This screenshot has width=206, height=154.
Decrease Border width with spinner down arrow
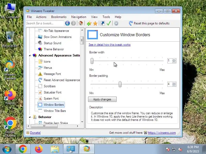tap(174, 62)
